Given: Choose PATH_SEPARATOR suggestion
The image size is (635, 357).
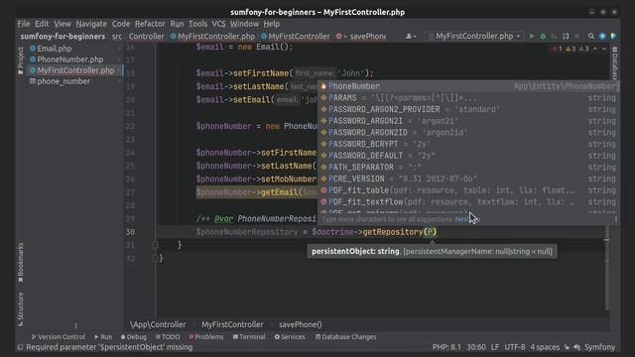Looking at the screenshot, I should point(468,167).
